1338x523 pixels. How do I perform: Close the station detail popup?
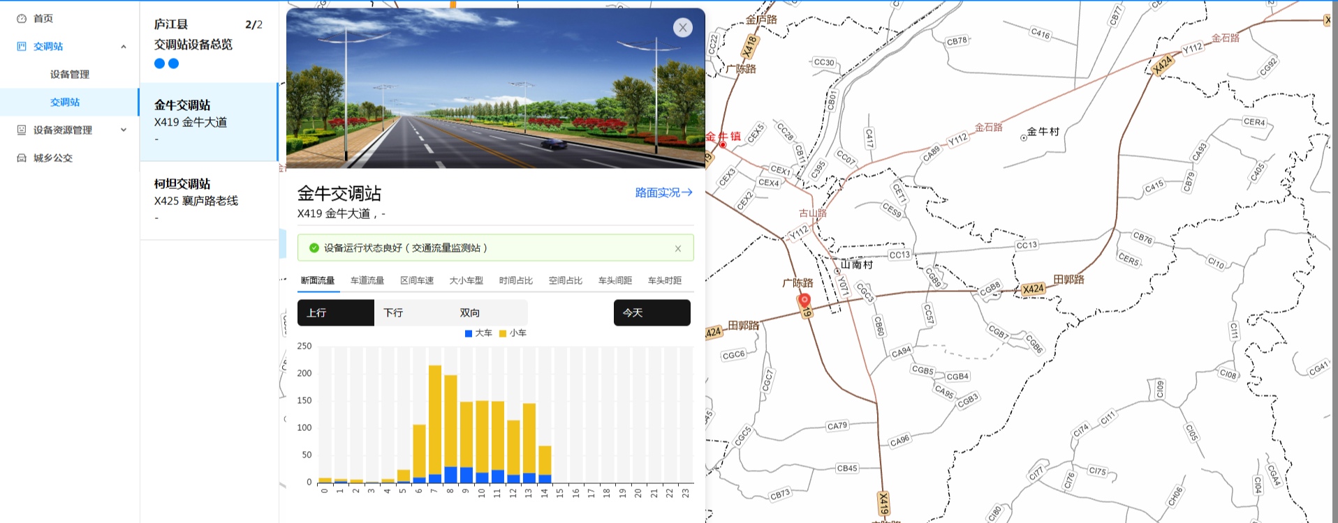[x=682, y=27]
